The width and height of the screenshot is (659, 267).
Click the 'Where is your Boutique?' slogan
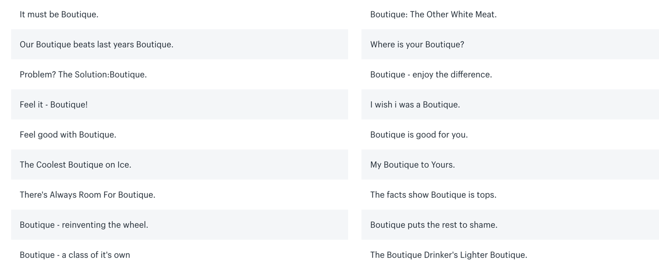[417, 44]
